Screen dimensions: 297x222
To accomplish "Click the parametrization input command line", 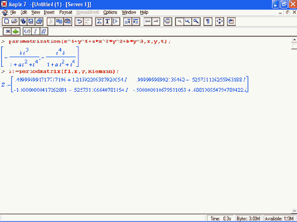I will click(90, 41).
